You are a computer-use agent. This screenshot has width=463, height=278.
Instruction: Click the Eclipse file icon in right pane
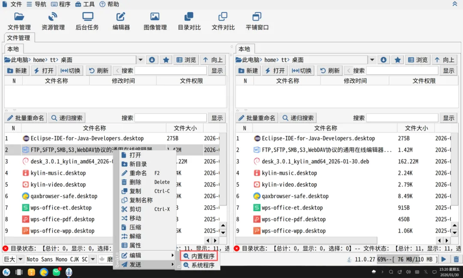257,139
